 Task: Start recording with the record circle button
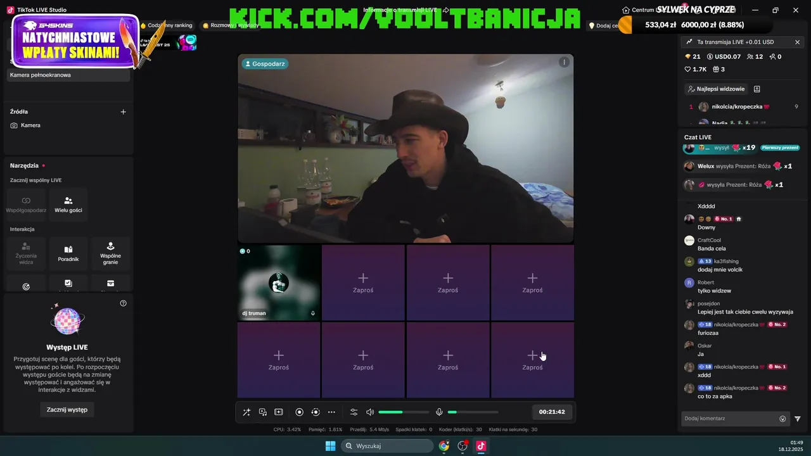(300, 412)
